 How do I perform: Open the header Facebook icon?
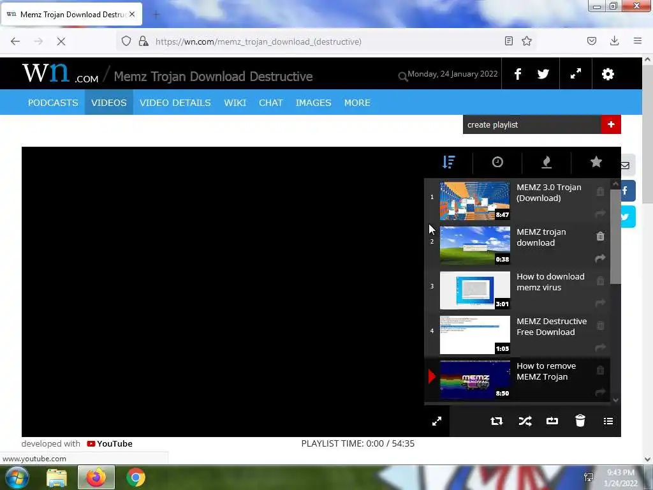[518, 74]
